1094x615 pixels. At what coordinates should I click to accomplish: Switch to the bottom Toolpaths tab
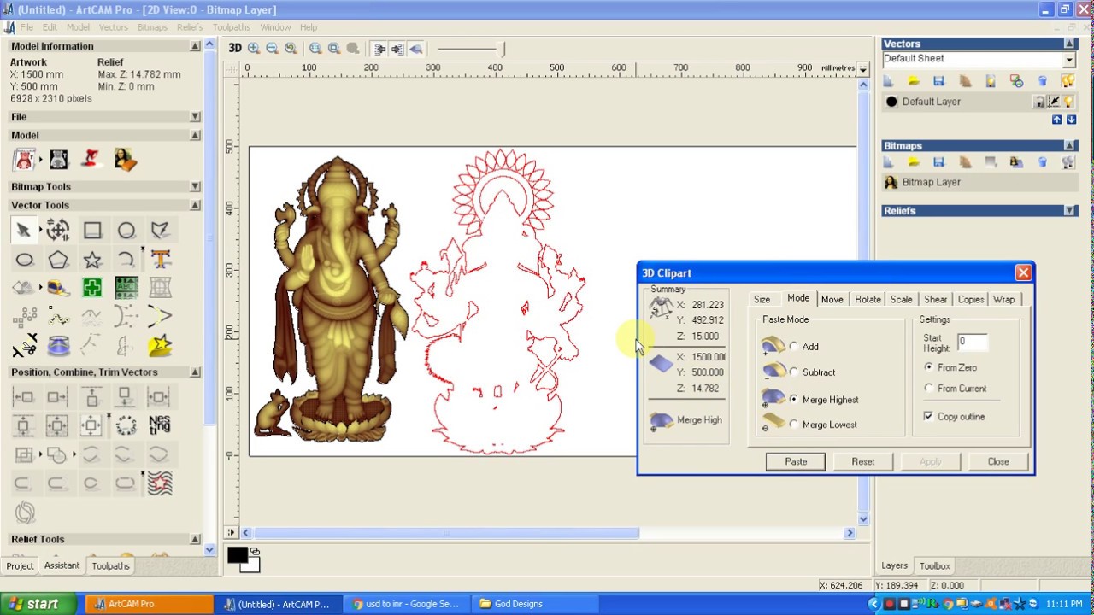111,566
